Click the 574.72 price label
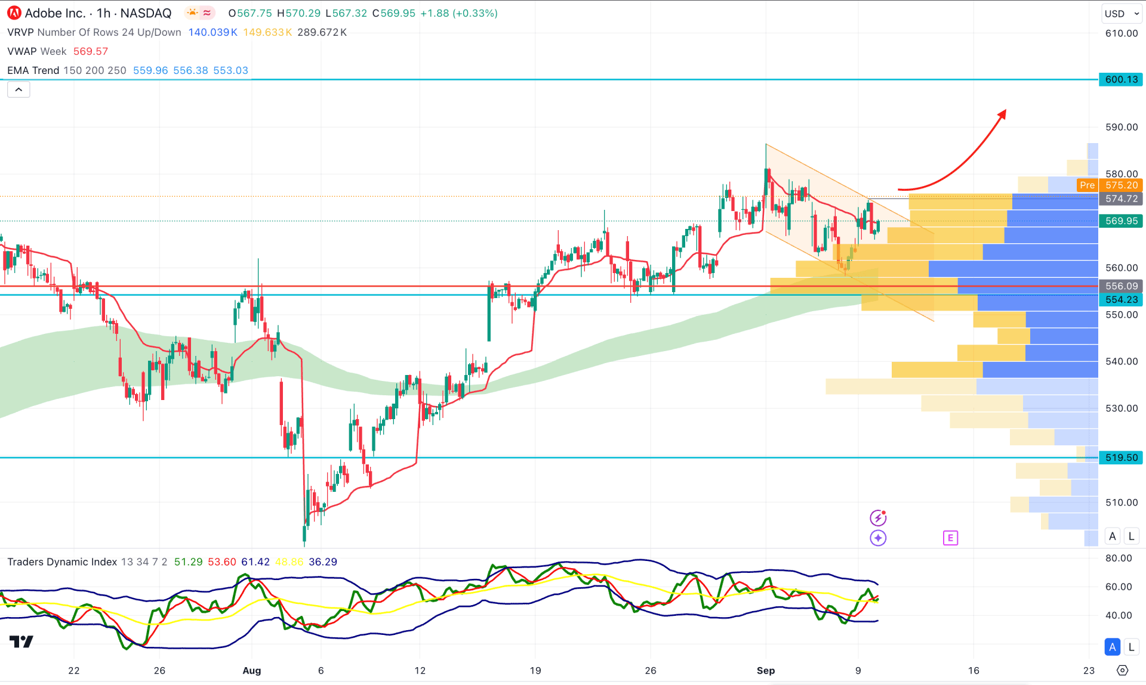The image size is (1146, 685). point(1121,199)
